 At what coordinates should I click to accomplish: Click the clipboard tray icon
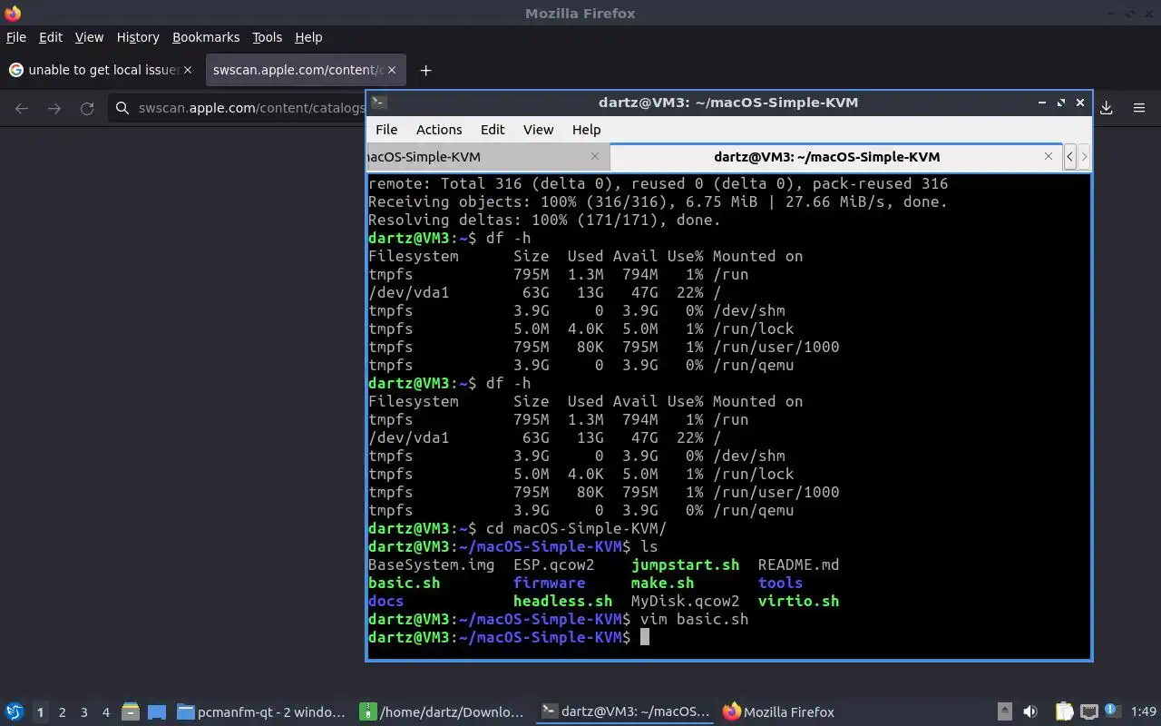1064,712
